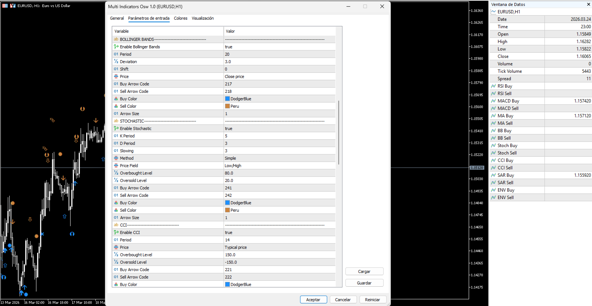The height and width of the screenshot is (306, 592).
Task: Switch to the General tab
Action: 117,18
